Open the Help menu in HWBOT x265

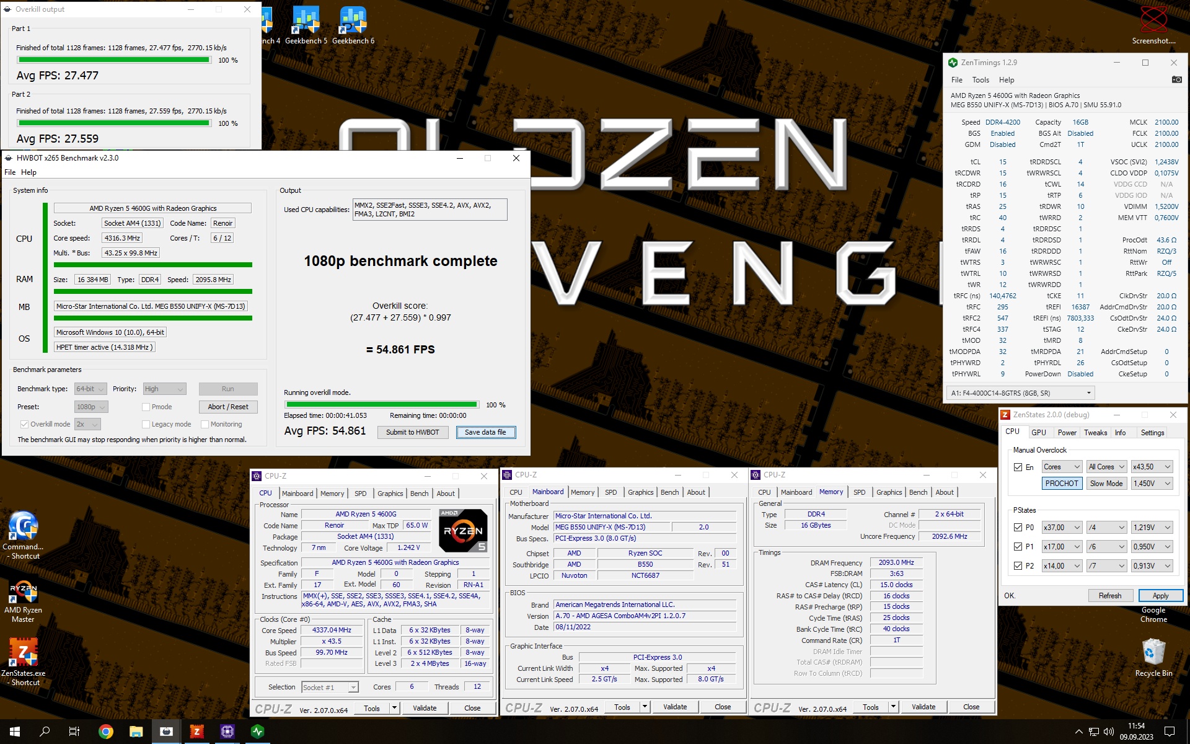pyautogui.click(x=29, y=172)
